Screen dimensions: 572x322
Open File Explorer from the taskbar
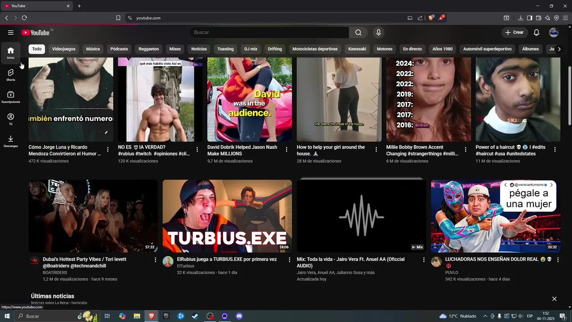tap(137, 316)
